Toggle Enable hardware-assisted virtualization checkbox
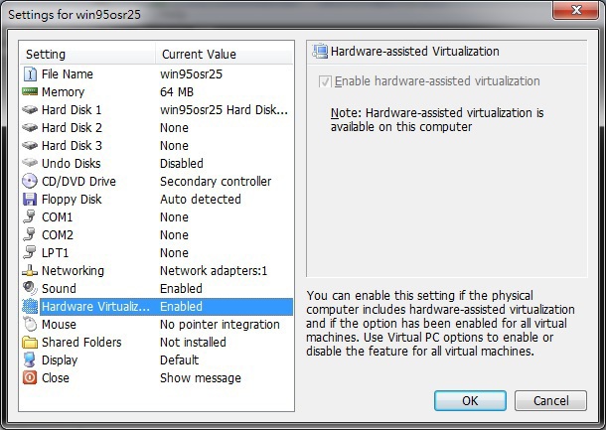606x430 pixels. pos(324,81)
